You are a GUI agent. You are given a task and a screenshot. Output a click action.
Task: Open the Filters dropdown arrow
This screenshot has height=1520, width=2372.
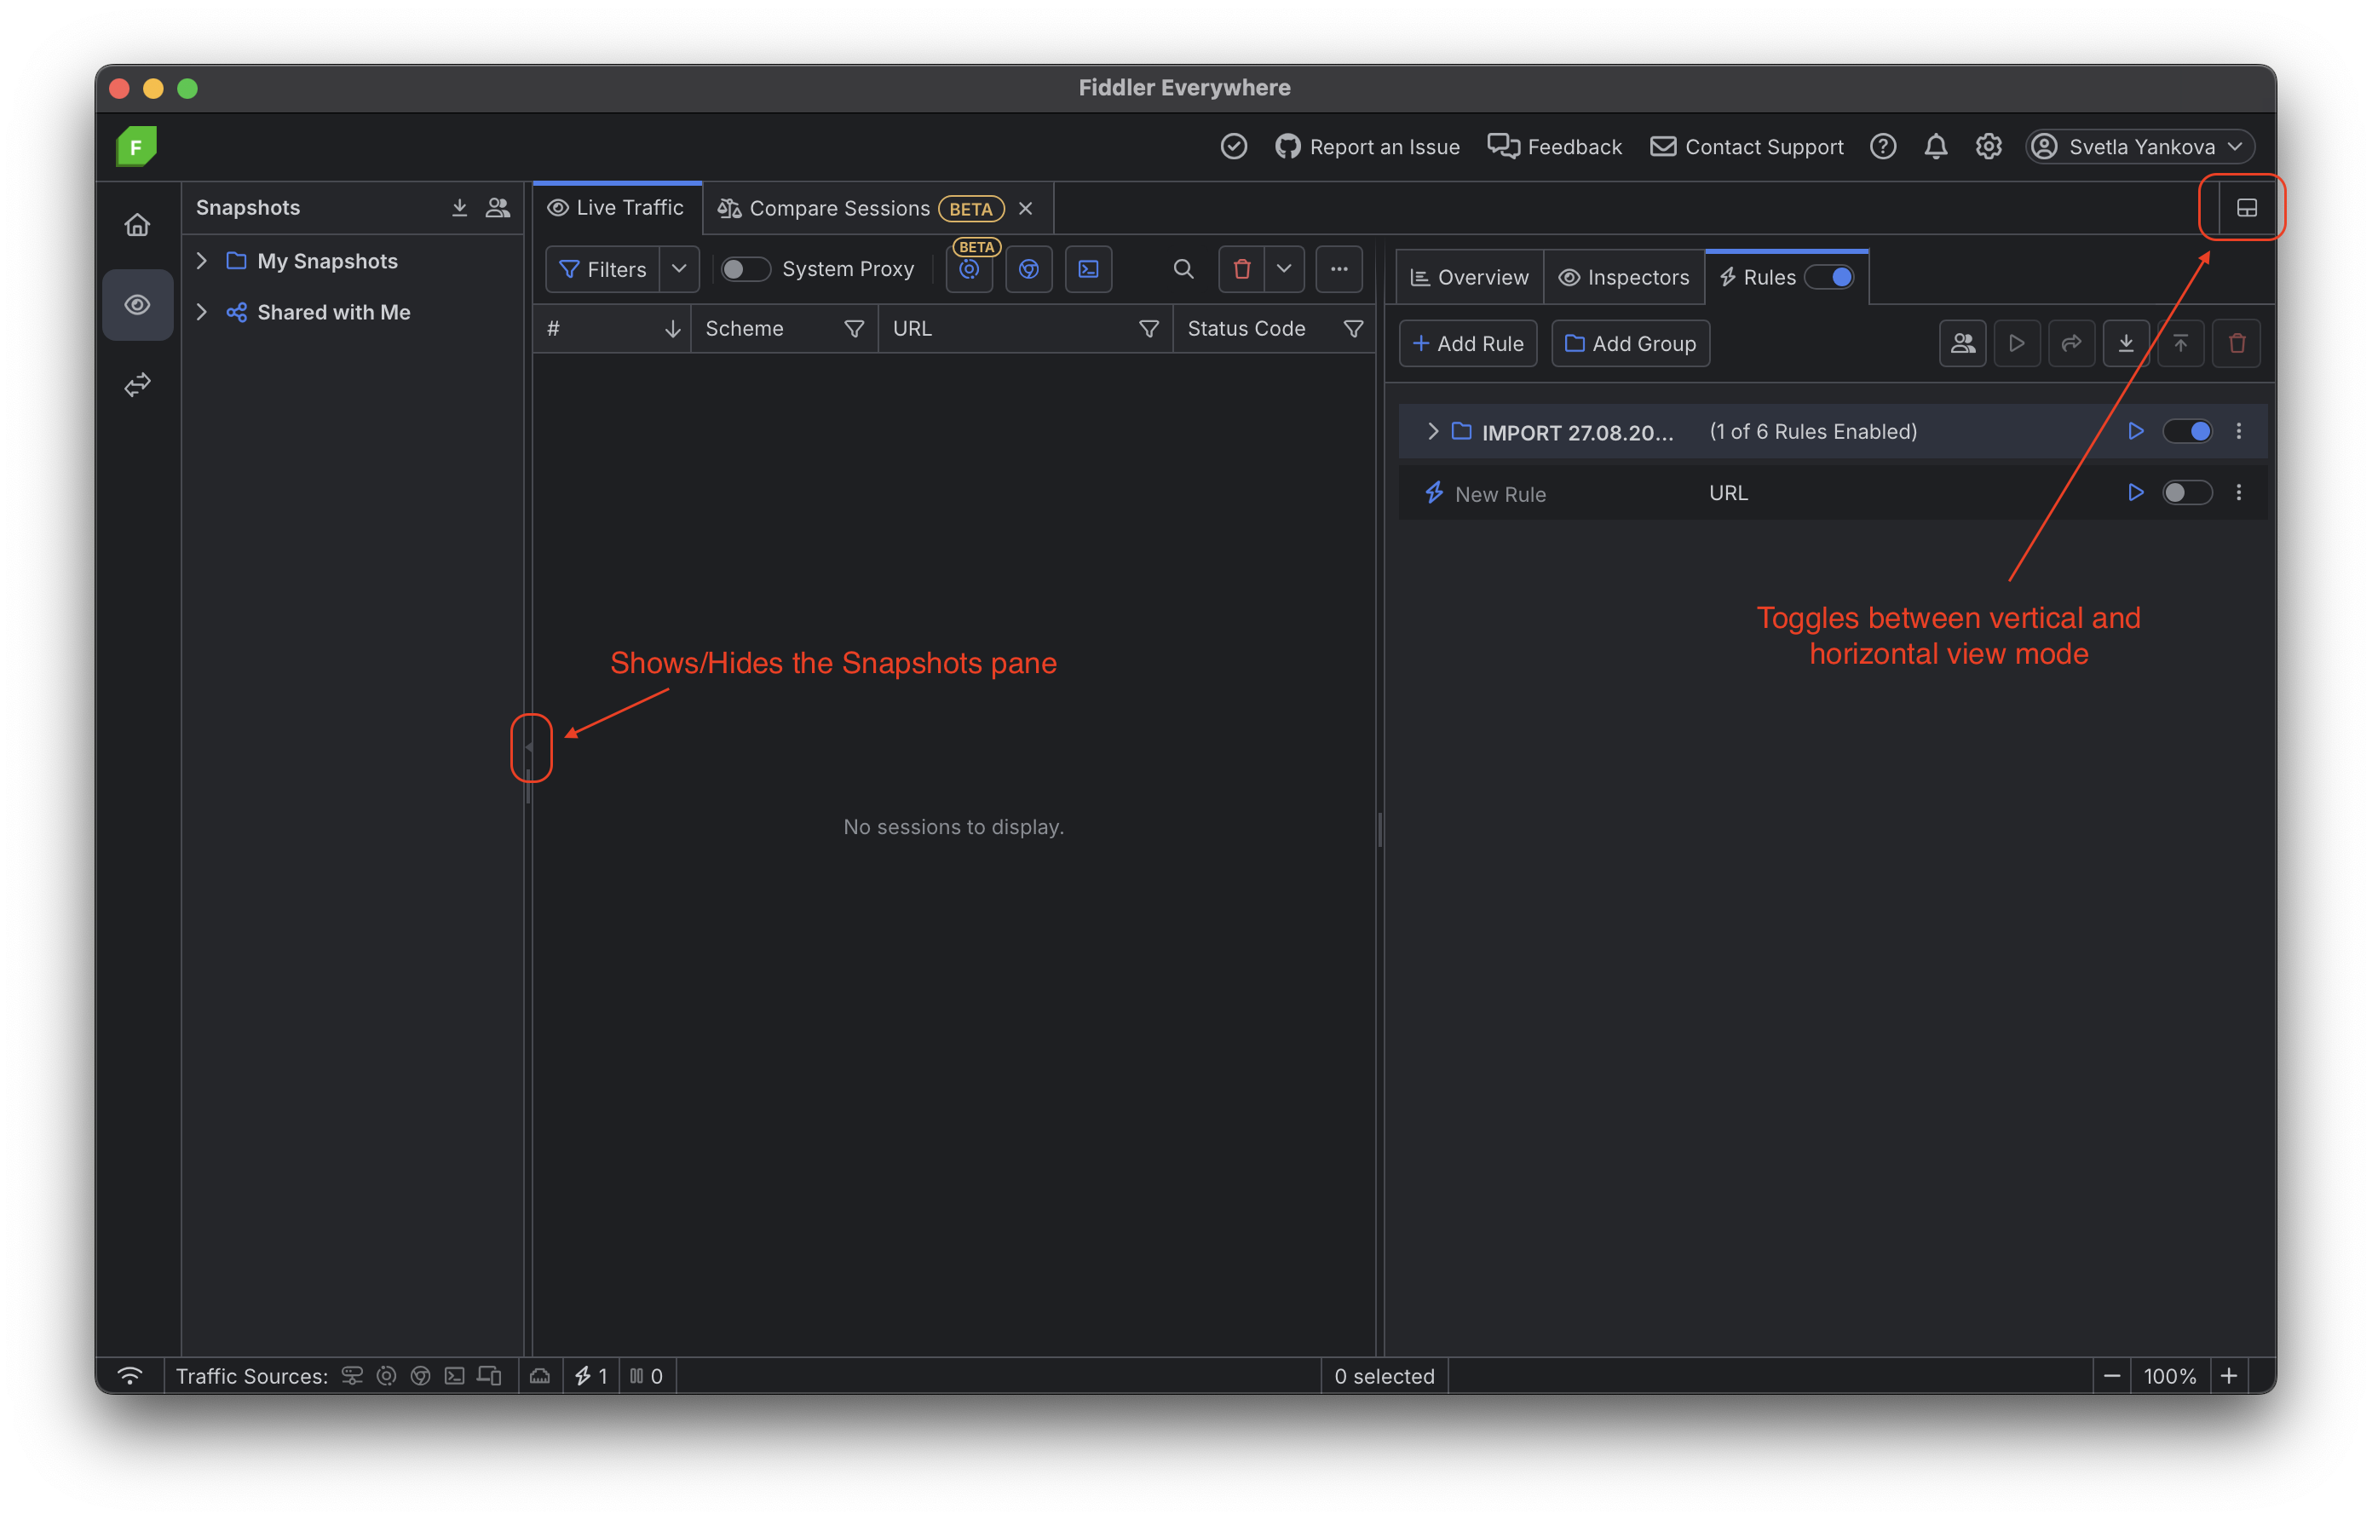coord(679,269)
